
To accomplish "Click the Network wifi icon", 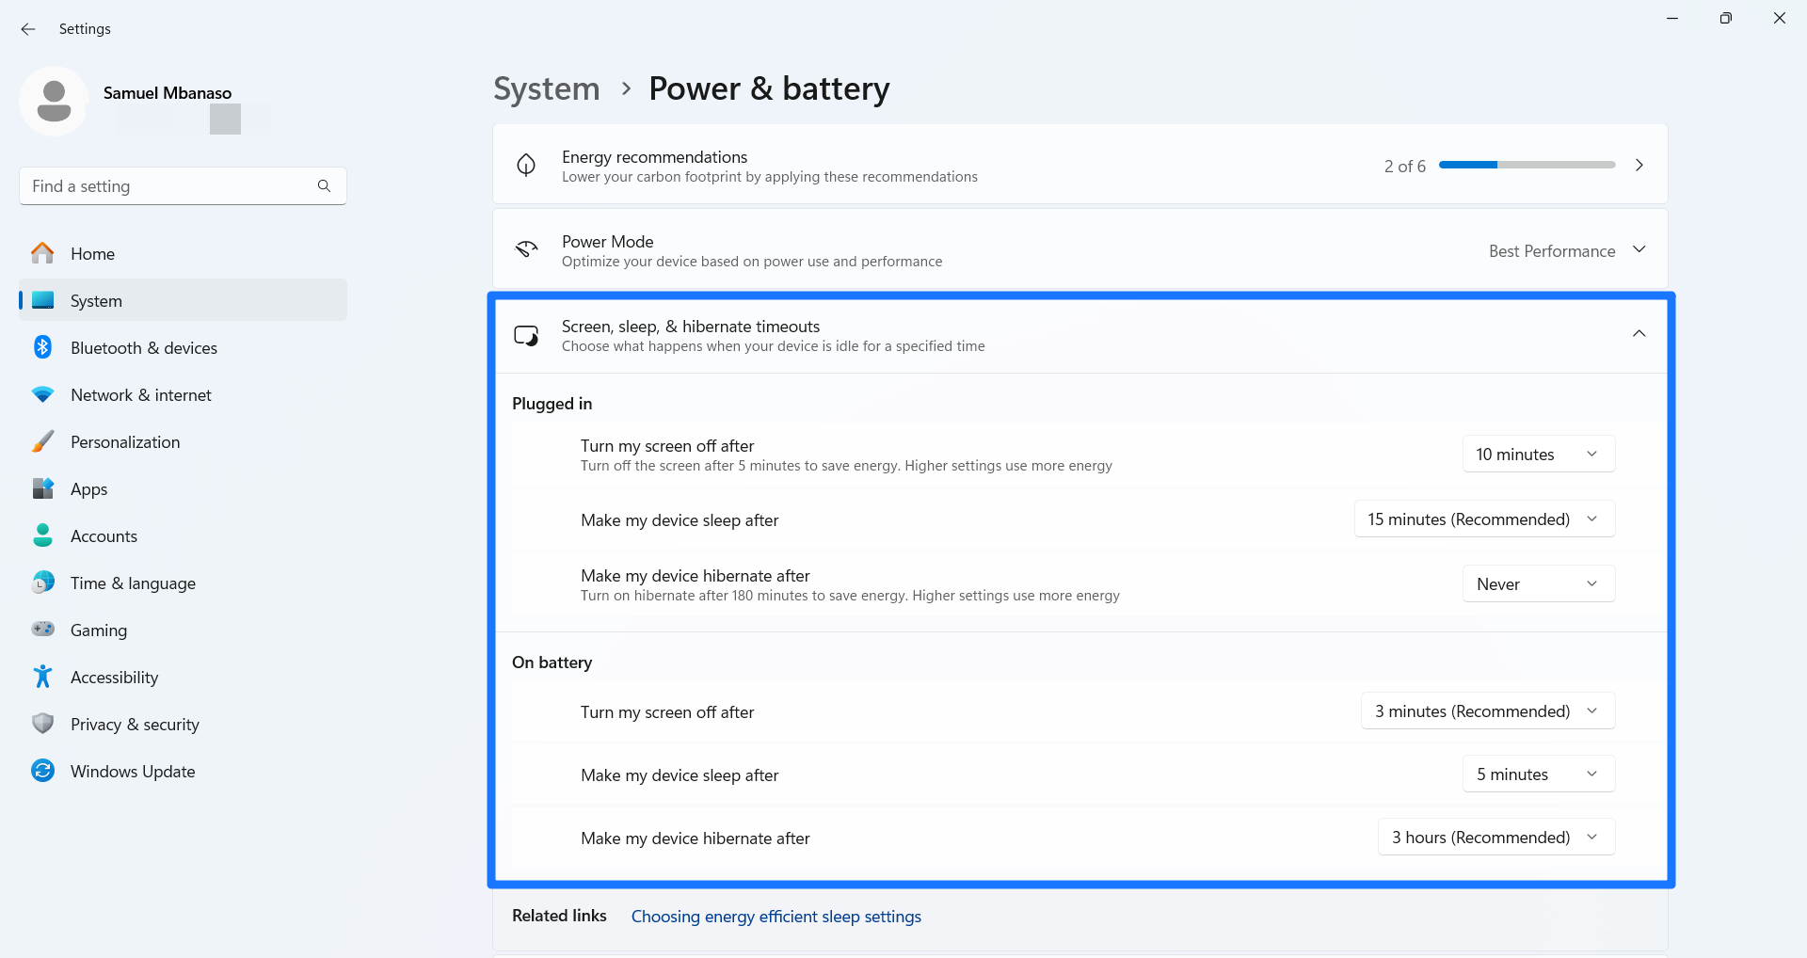I will 42,394.
